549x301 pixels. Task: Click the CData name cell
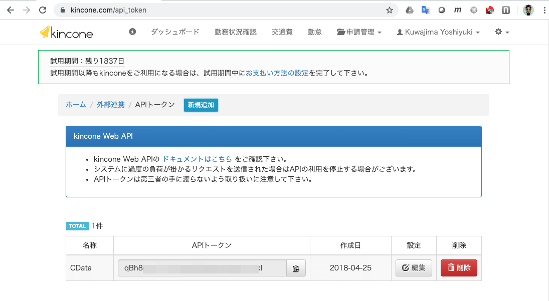90,268
